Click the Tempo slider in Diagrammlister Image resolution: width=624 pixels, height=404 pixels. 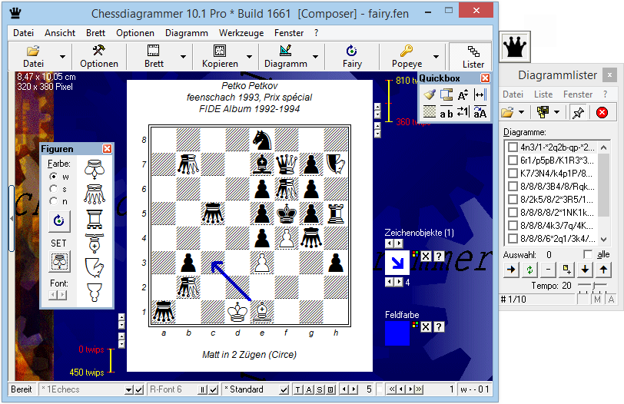point(592,285)
